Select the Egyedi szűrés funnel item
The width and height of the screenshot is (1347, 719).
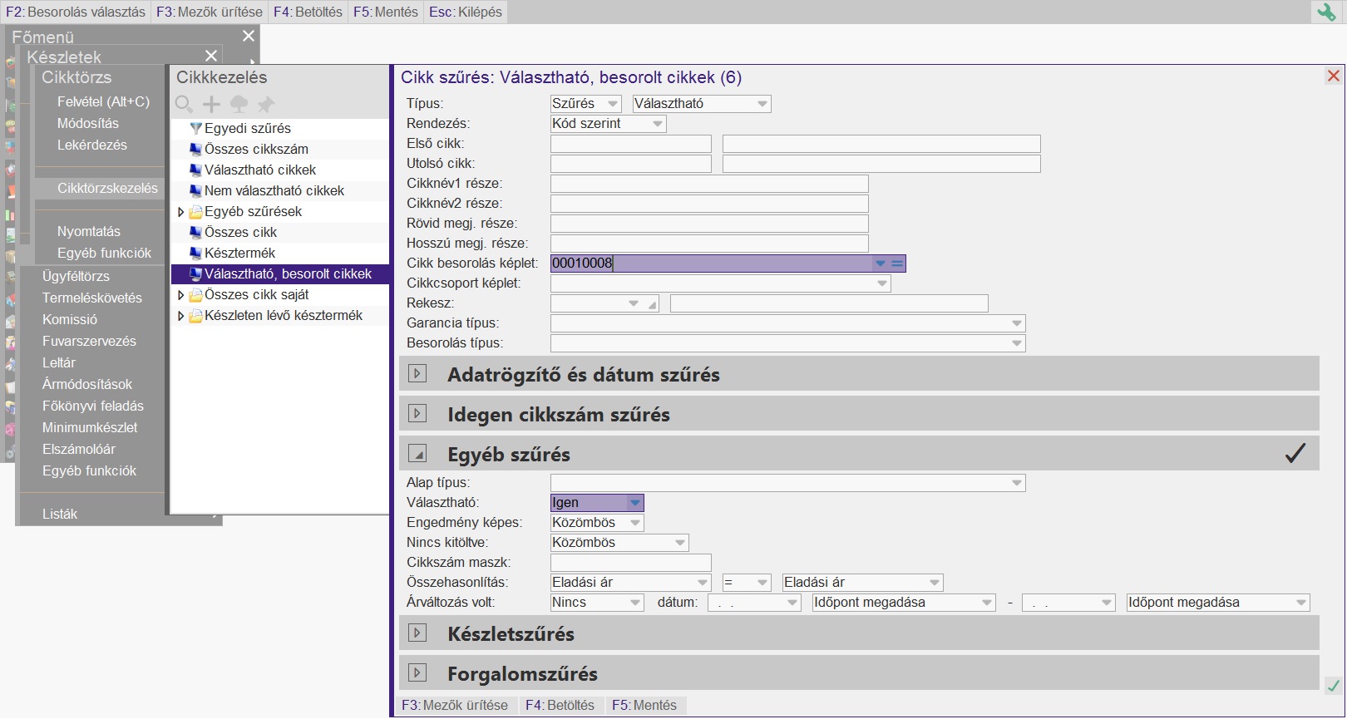(248, 129)
